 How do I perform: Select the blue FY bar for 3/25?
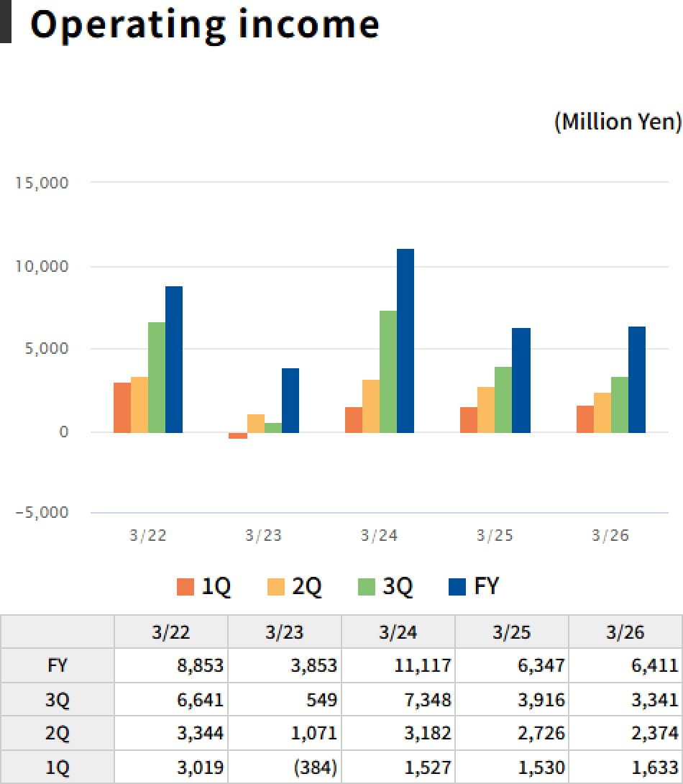click(521, 380)
